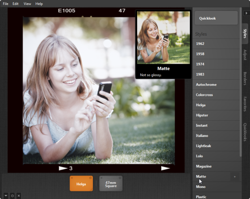Toggle power on the 47mm Square chip
Image resolution: width=250 pixels, height=199 pixels.
[x=120, y=178]
